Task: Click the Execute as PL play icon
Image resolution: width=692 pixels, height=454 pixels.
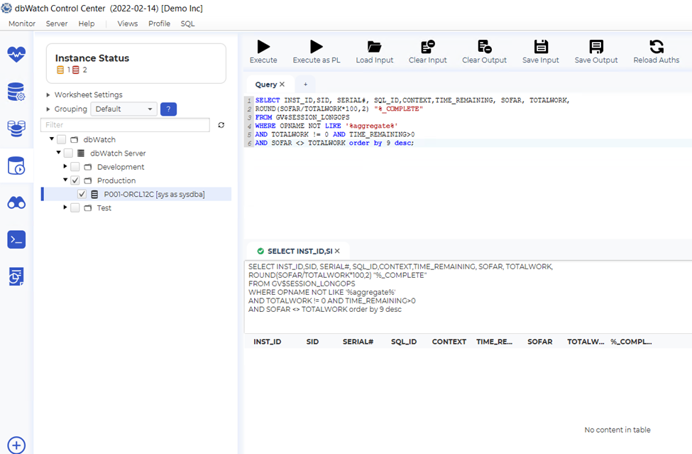Action: 317,46
